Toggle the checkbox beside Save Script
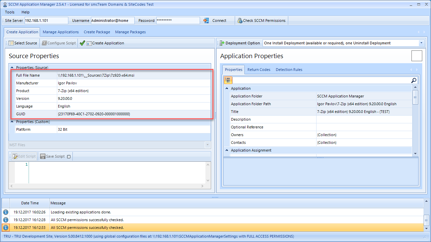 coord(69,156)
